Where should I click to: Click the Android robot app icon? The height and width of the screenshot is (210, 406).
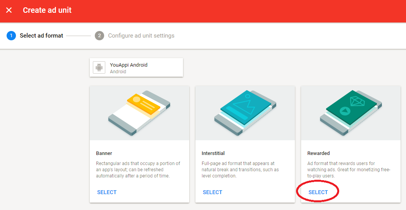99,68
